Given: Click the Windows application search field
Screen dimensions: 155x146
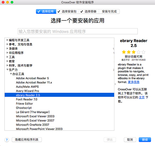Looking at the screenshot, I should click(78, 31).
